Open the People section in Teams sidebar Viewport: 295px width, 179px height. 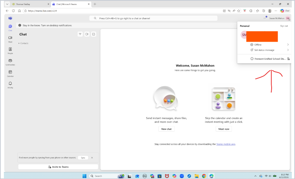coord(10,50)
